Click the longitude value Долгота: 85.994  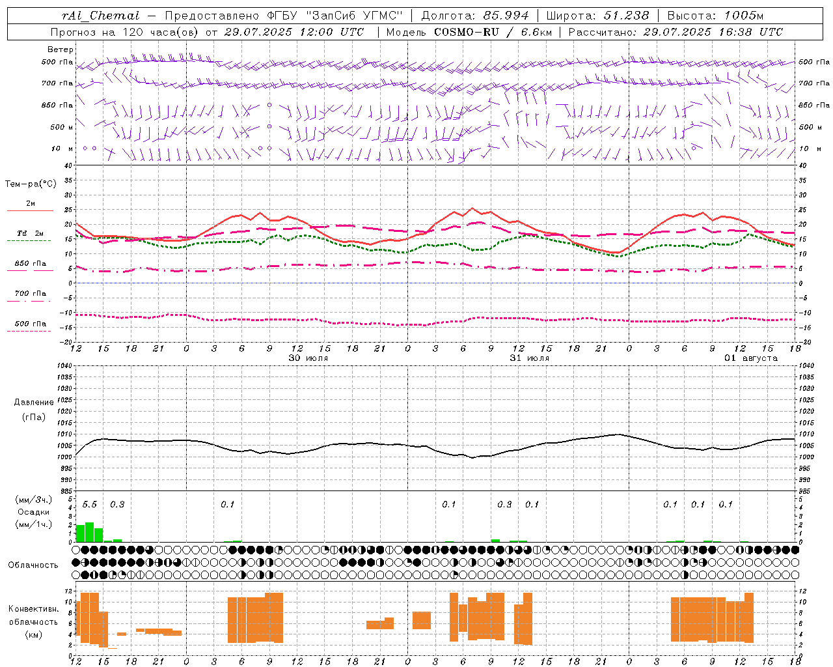click(475, 16)
